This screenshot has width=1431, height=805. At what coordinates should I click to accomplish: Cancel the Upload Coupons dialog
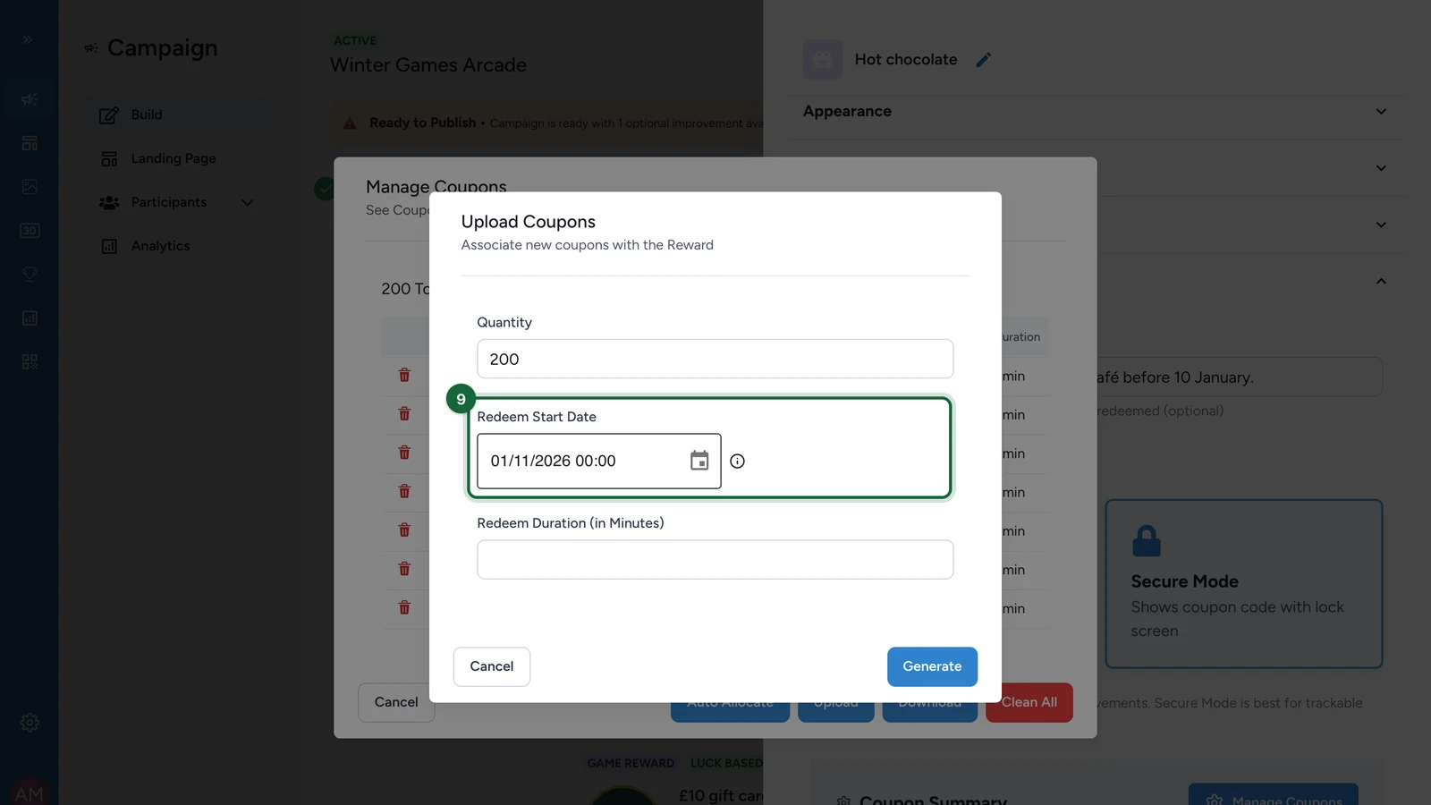[x=492, y=666]
